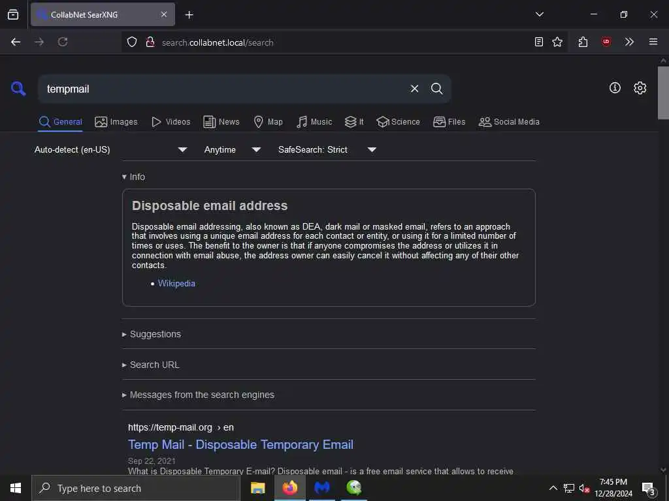Open SearXNG preferences gear icon
Image resolution: width=669 pixels, height=501 pixels.
[640, 88]
